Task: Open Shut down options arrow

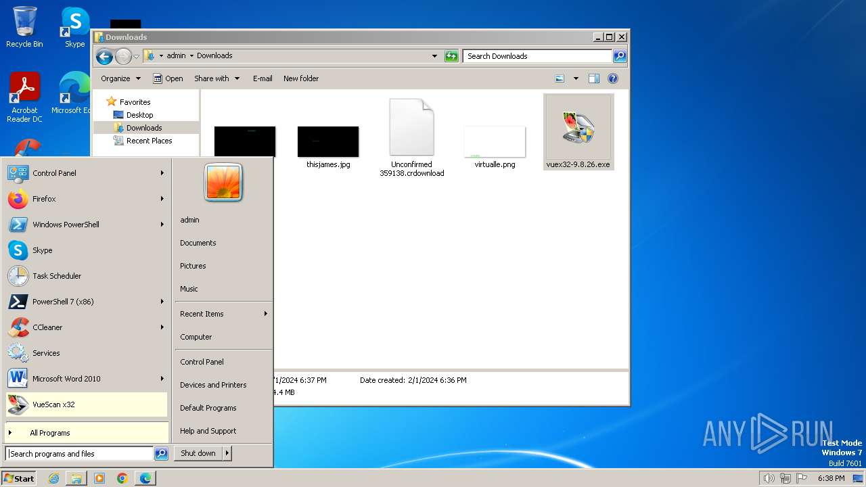Action: [227, 454]
